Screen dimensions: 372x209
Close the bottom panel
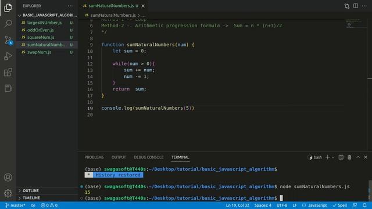tap(366, 157)
